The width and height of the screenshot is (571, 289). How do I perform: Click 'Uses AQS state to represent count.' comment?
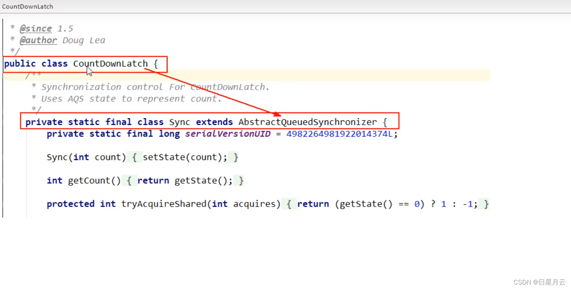(132, 99)
